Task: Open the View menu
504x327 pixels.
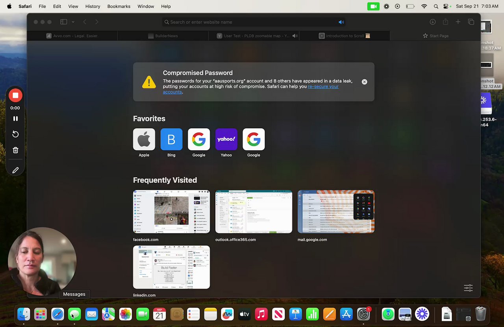Action: (x=73, y=6)
